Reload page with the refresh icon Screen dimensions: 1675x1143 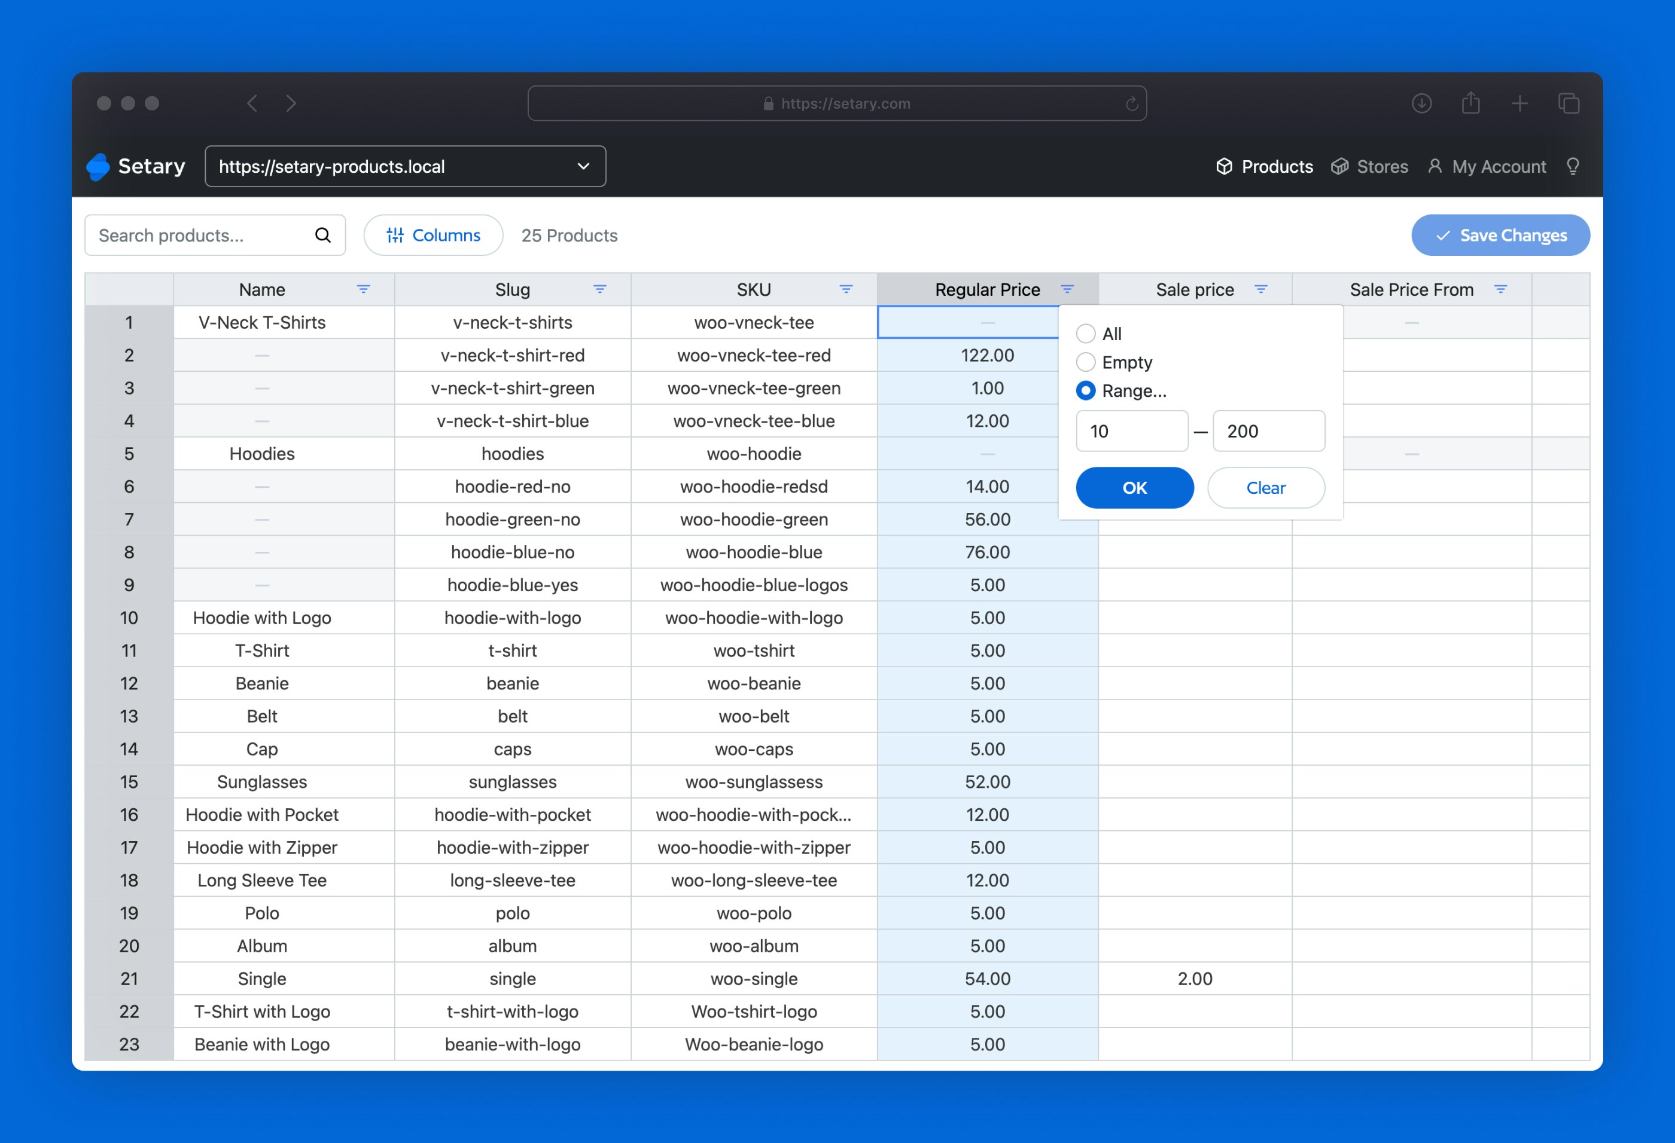tap(1132, 103)
